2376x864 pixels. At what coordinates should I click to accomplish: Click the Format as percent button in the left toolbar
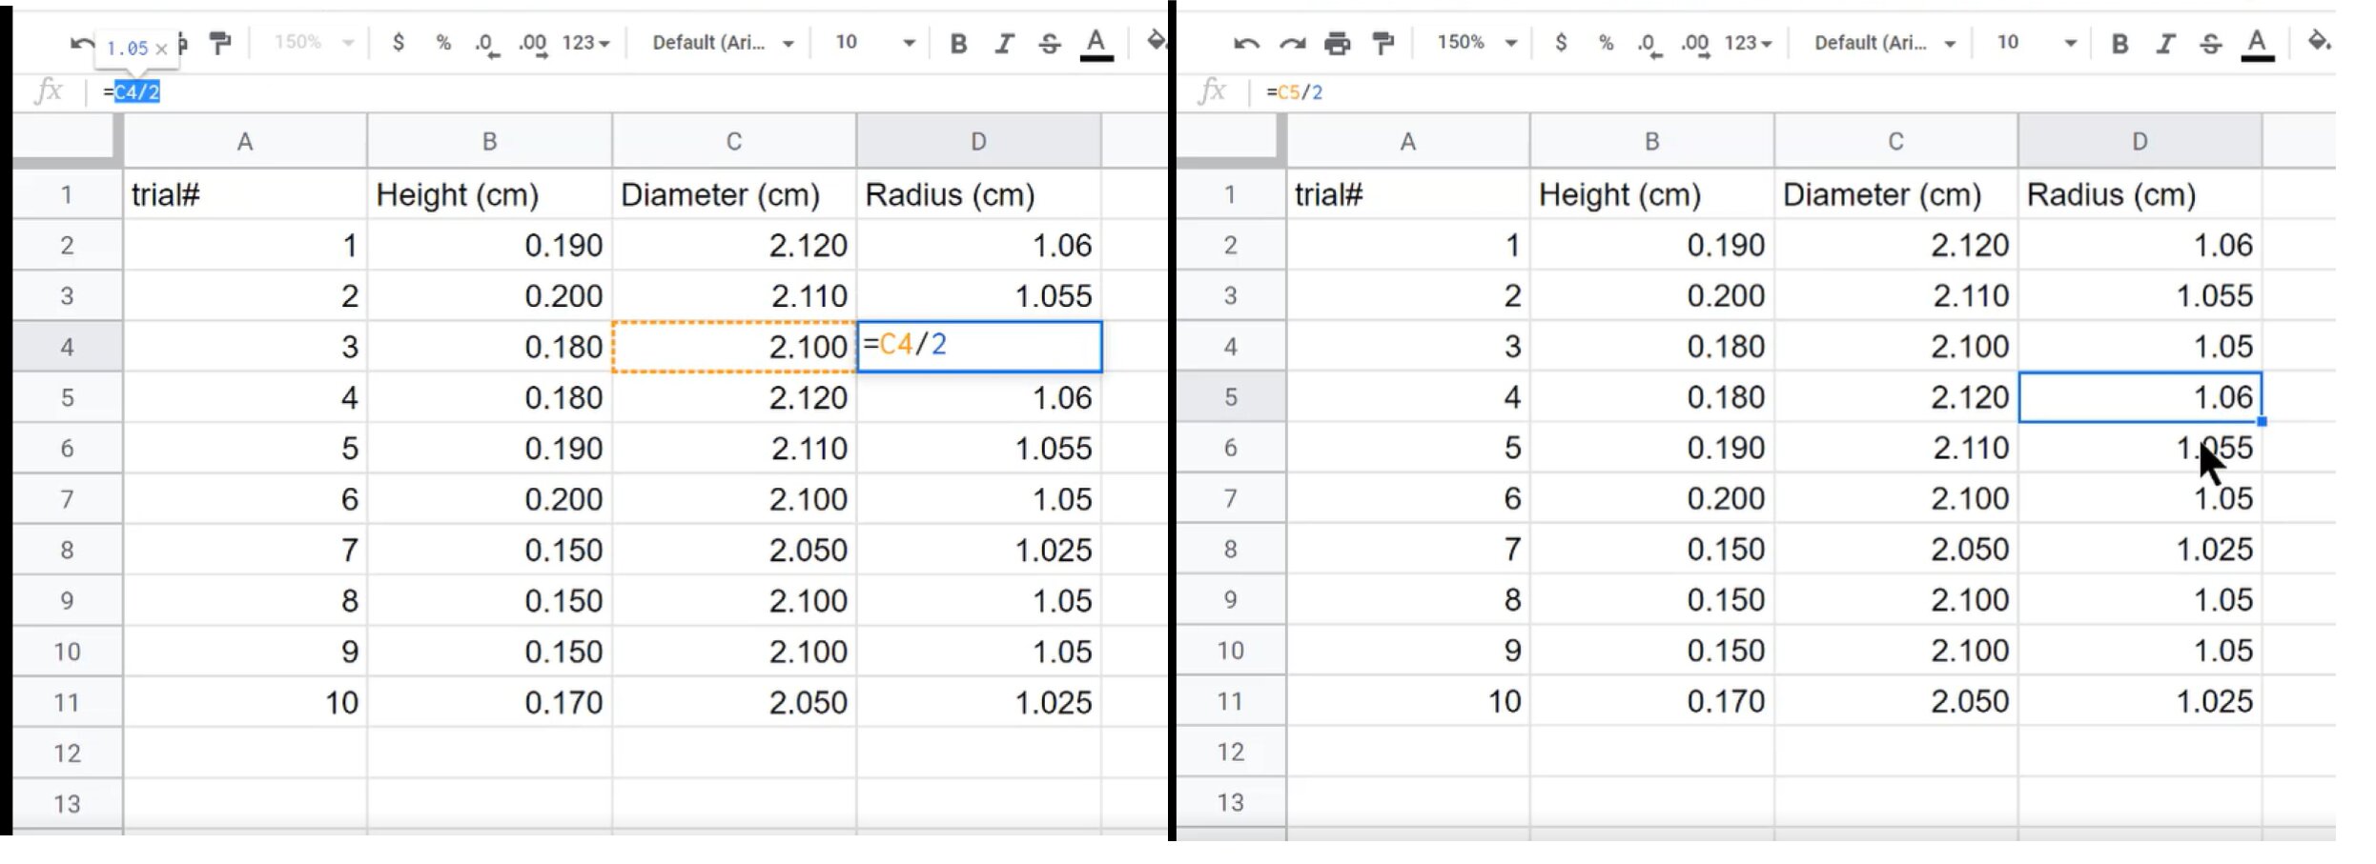443,43
